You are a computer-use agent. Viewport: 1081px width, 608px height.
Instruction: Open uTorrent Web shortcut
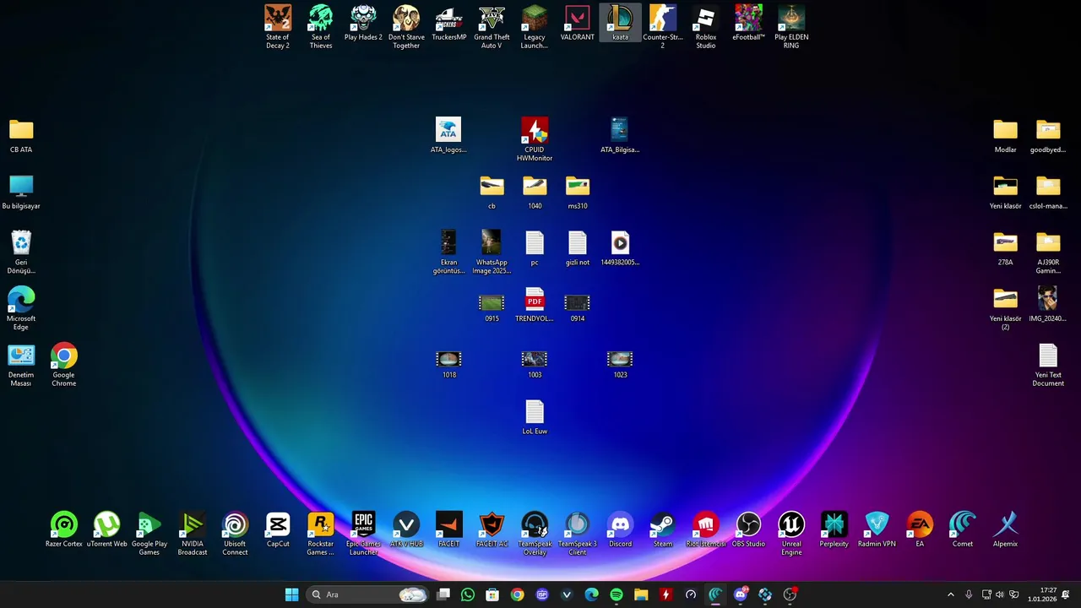pyautogui.click(x=106, y=530)
